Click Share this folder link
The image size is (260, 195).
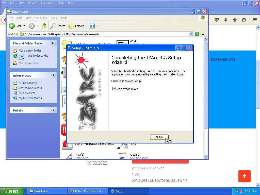(29, 63)
